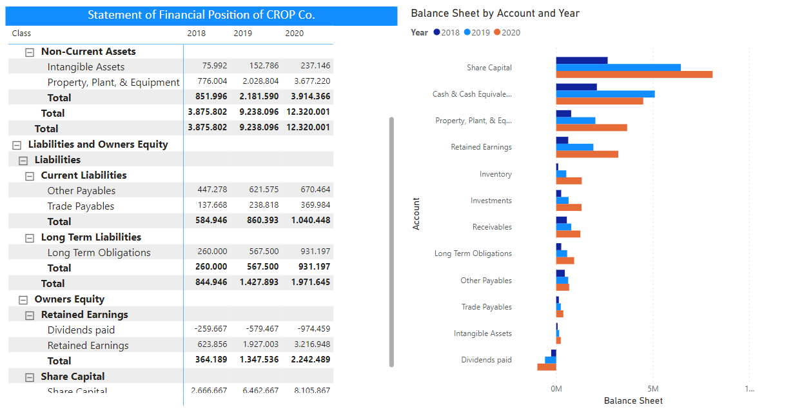Click Dividends paid 2019 value -579.467

point(263,329)
